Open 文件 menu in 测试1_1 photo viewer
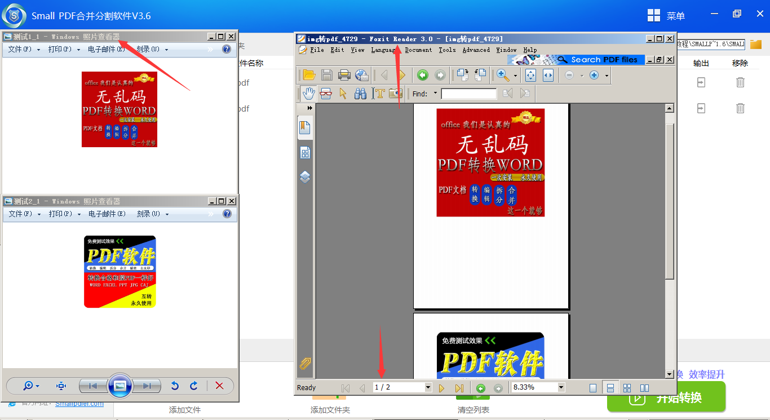The height and width of the screenshot is (420, 770). 24,49
